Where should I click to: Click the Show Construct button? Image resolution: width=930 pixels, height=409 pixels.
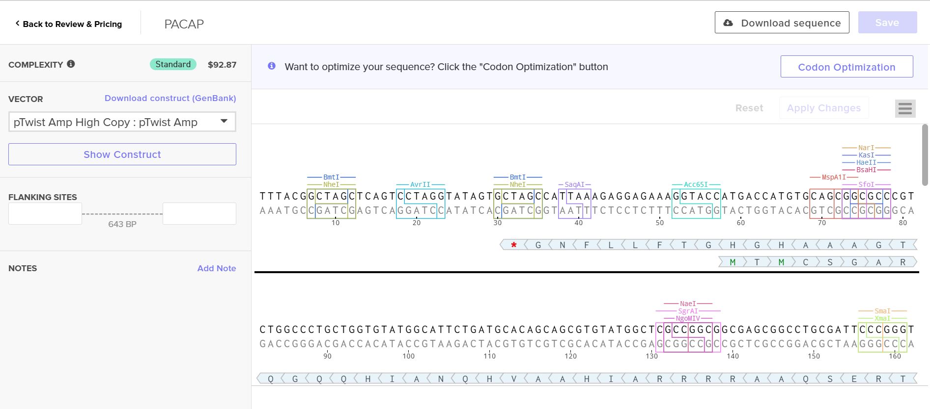coord(122,154)
